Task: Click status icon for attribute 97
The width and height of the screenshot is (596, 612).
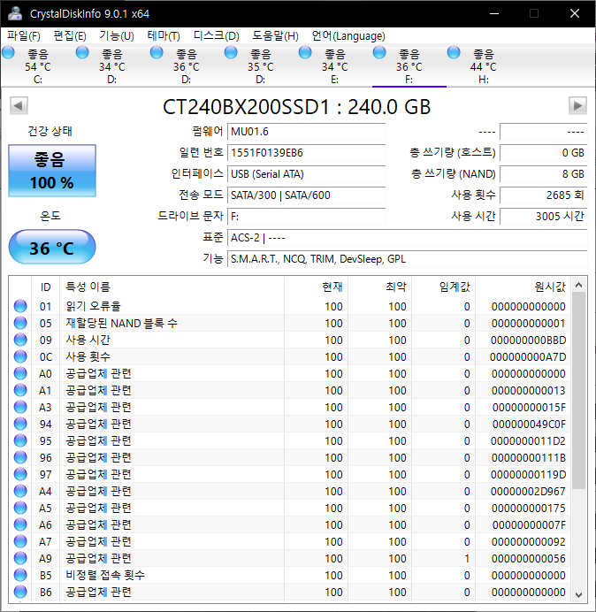Action: coord(20,474)
